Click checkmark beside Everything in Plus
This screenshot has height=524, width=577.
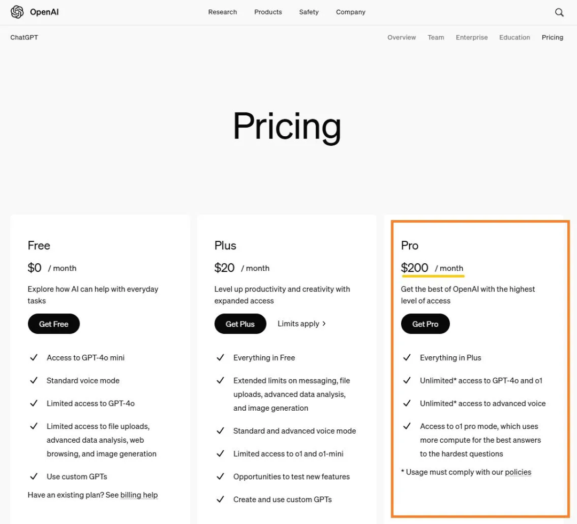tap(407, 357)
